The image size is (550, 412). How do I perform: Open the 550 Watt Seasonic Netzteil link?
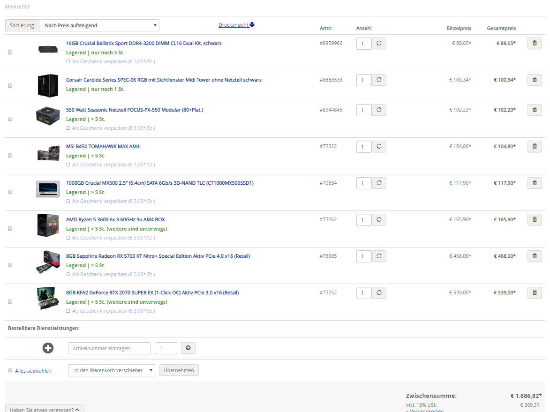pyautogui.click(x=135, y=110)
